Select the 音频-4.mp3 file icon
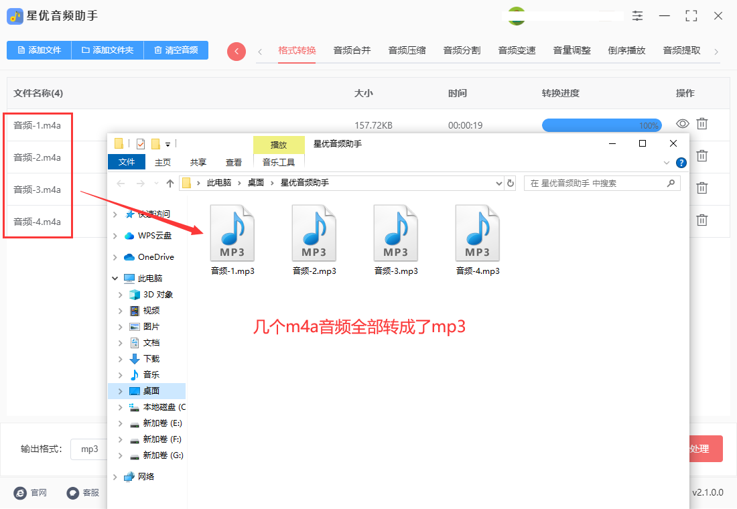 (478, 233)
